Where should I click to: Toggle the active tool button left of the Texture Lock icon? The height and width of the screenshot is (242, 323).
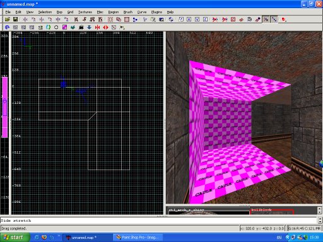coord(266,20)
